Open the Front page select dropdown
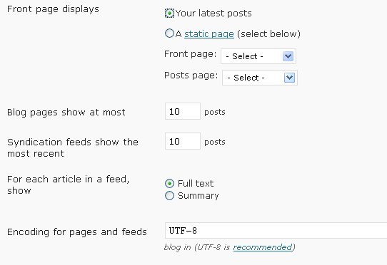This screenshot has height=265, width=387. coord(258,56)
